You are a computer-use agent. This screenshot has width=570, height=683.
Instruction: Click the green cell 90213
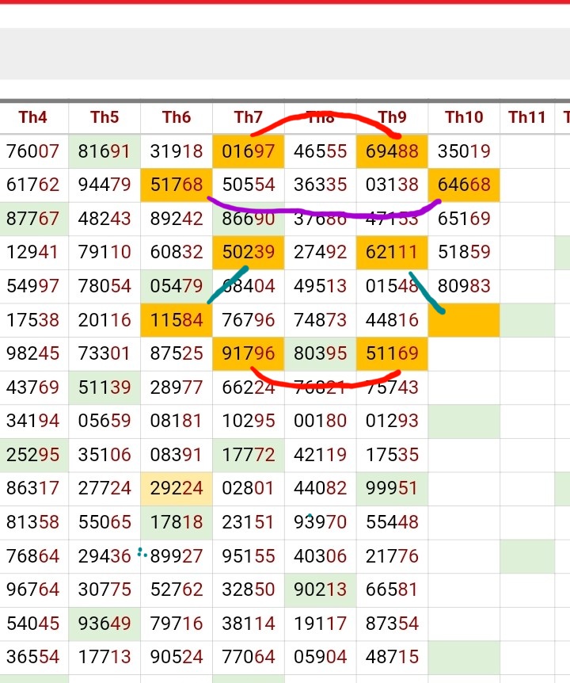(x=320, y=590)
